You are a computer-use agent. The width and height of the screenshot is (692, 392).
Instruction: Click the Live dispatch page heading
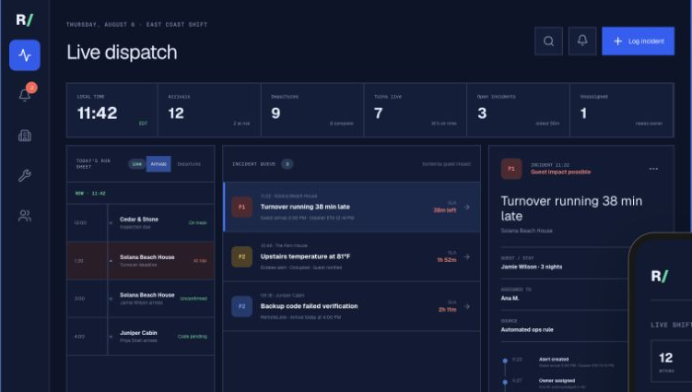[x=122, y=53]
